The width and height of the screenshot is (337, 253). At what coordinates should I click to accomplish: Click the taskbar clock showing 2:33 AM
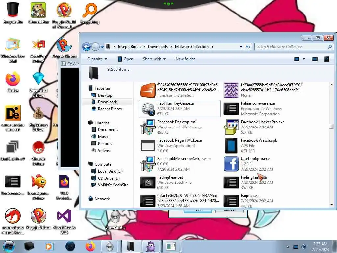click(320, 247)
